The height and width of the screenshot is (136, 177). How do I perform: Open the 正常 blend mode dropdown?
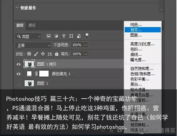point(33,45)
